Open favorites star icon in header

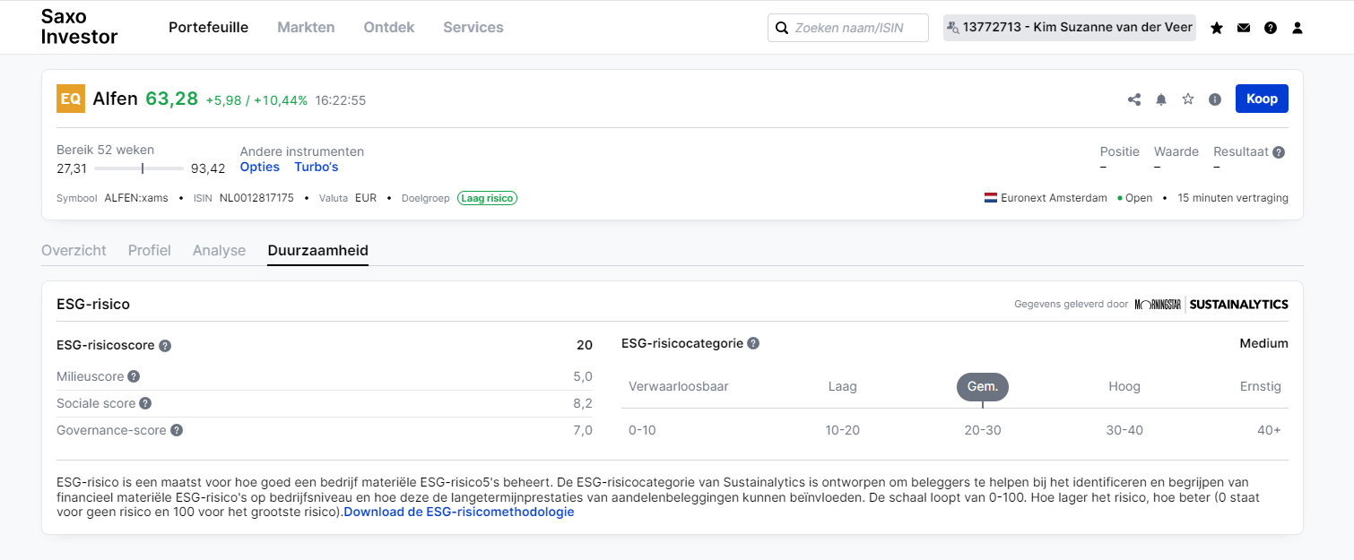click(1217, 28)
